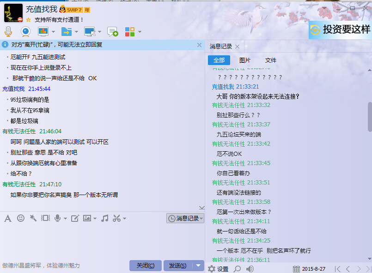Click the 发送(S) send button
The height and width of the screenshot is (273, 372).
point(177,265)
